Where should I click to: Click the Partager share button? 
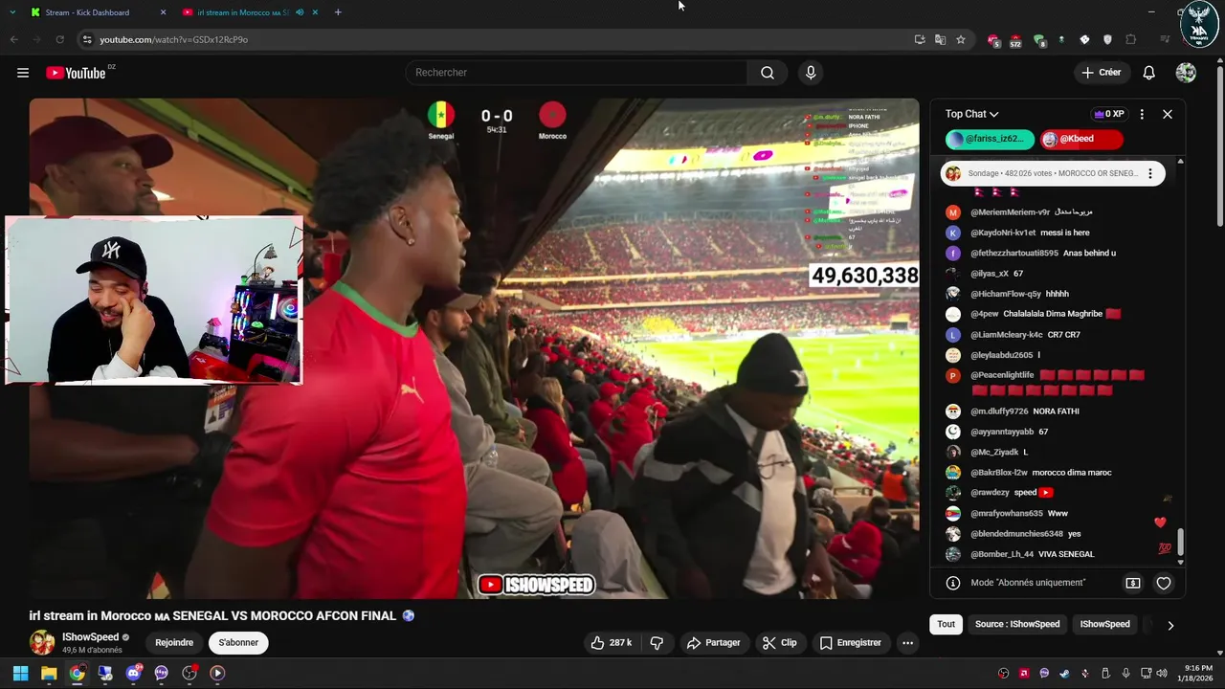coord(714,643)
